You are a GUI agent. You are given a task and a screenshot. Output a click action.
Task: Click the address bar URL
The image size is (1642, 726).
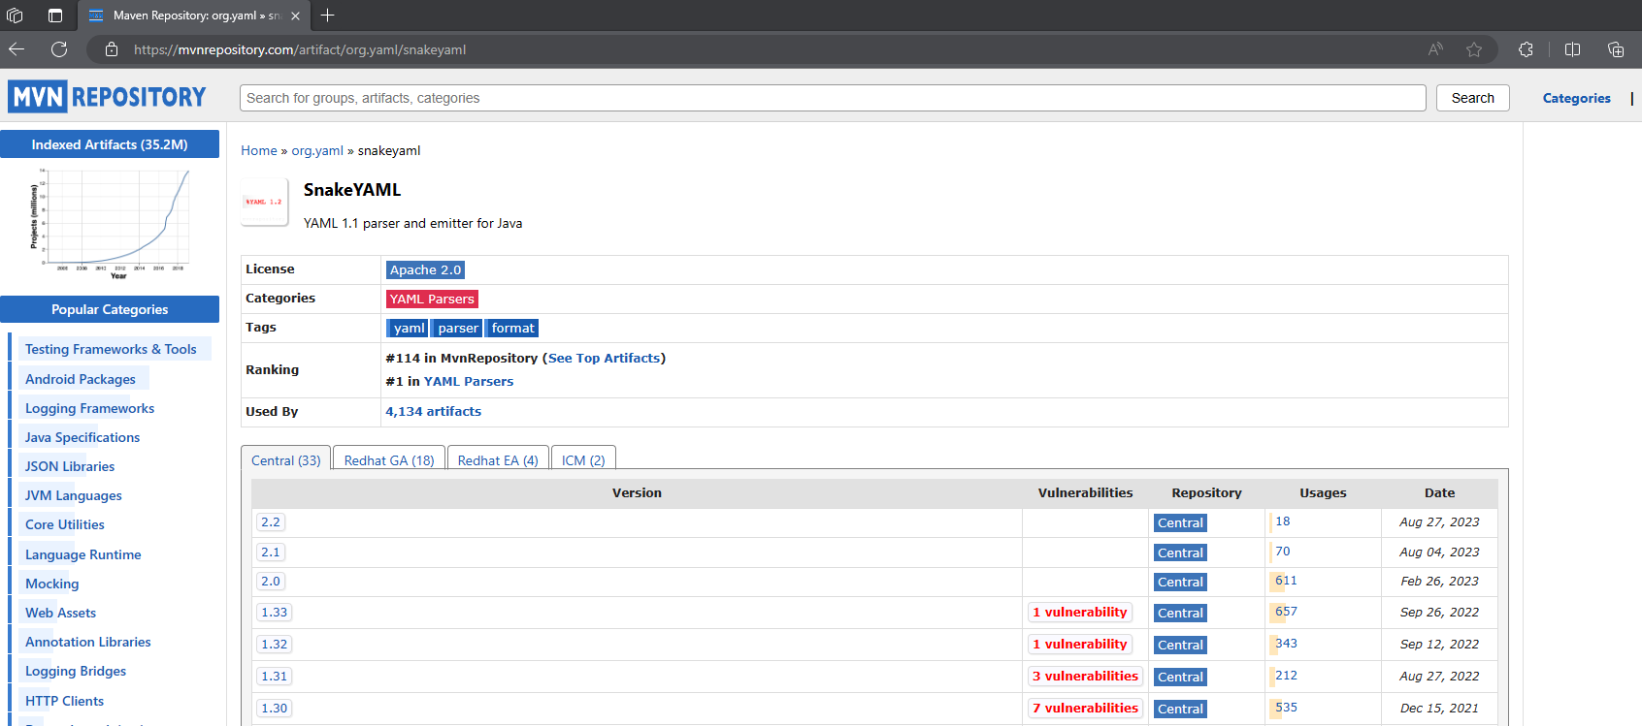[x=300, y=49]
